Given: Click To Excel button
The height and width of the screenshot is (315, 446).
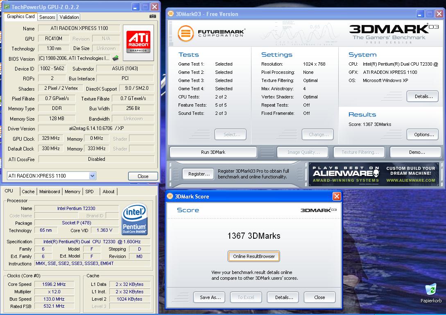Looking at the screenshot, I should click(x=246, y=297).
